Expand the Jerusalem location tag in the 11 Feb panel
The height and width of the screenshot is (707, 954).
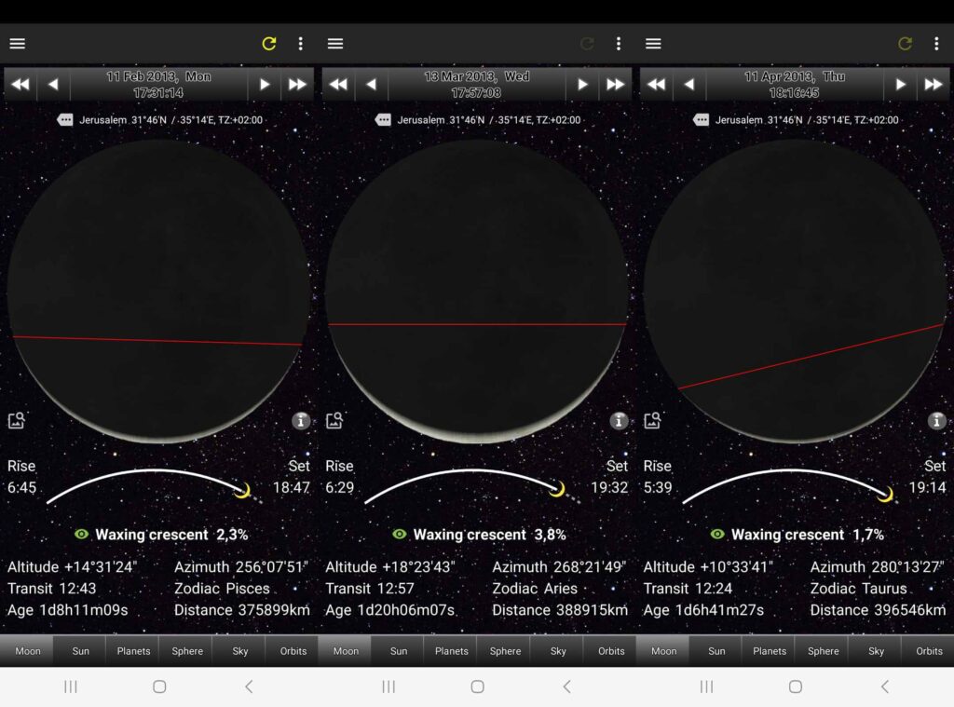[65, 120]
